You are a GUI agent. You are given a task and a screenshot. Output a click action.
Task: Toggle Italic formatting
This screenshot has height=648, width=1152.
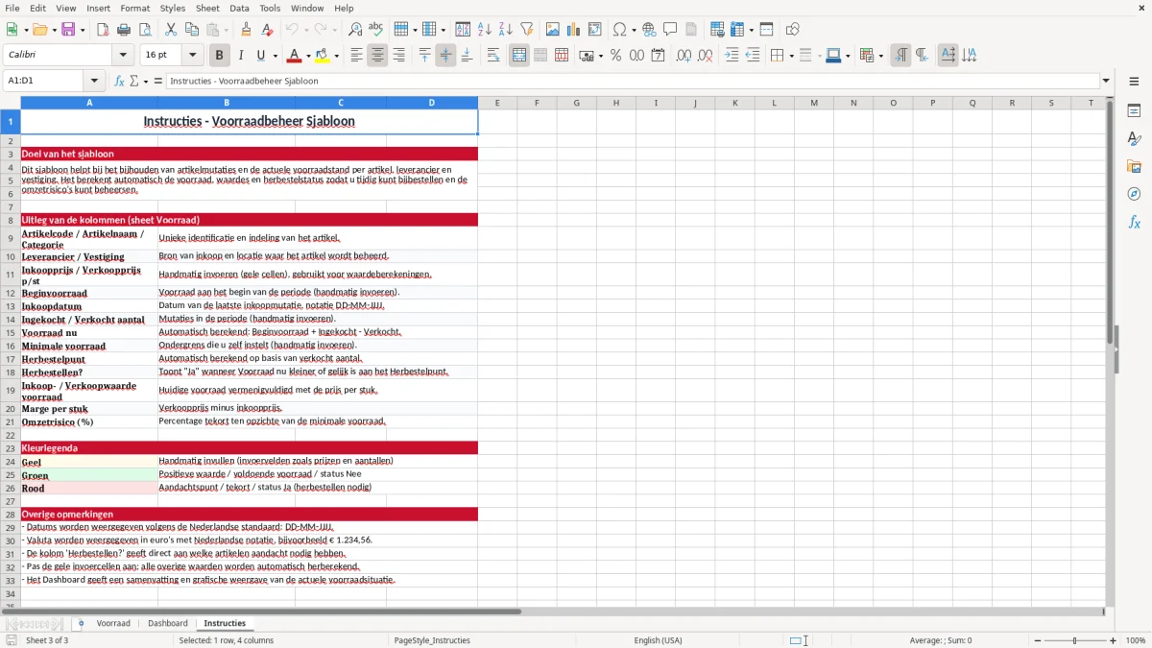pos(241,56)
